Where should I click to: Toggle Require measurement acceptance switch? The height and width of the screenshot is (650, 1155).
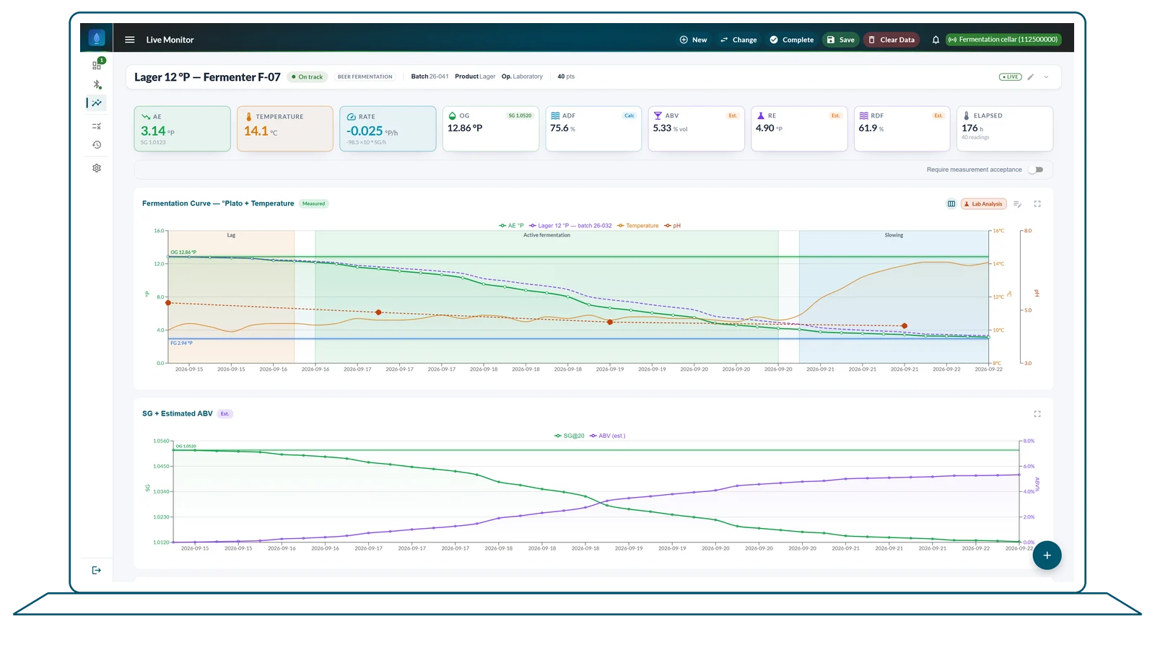1036,170
